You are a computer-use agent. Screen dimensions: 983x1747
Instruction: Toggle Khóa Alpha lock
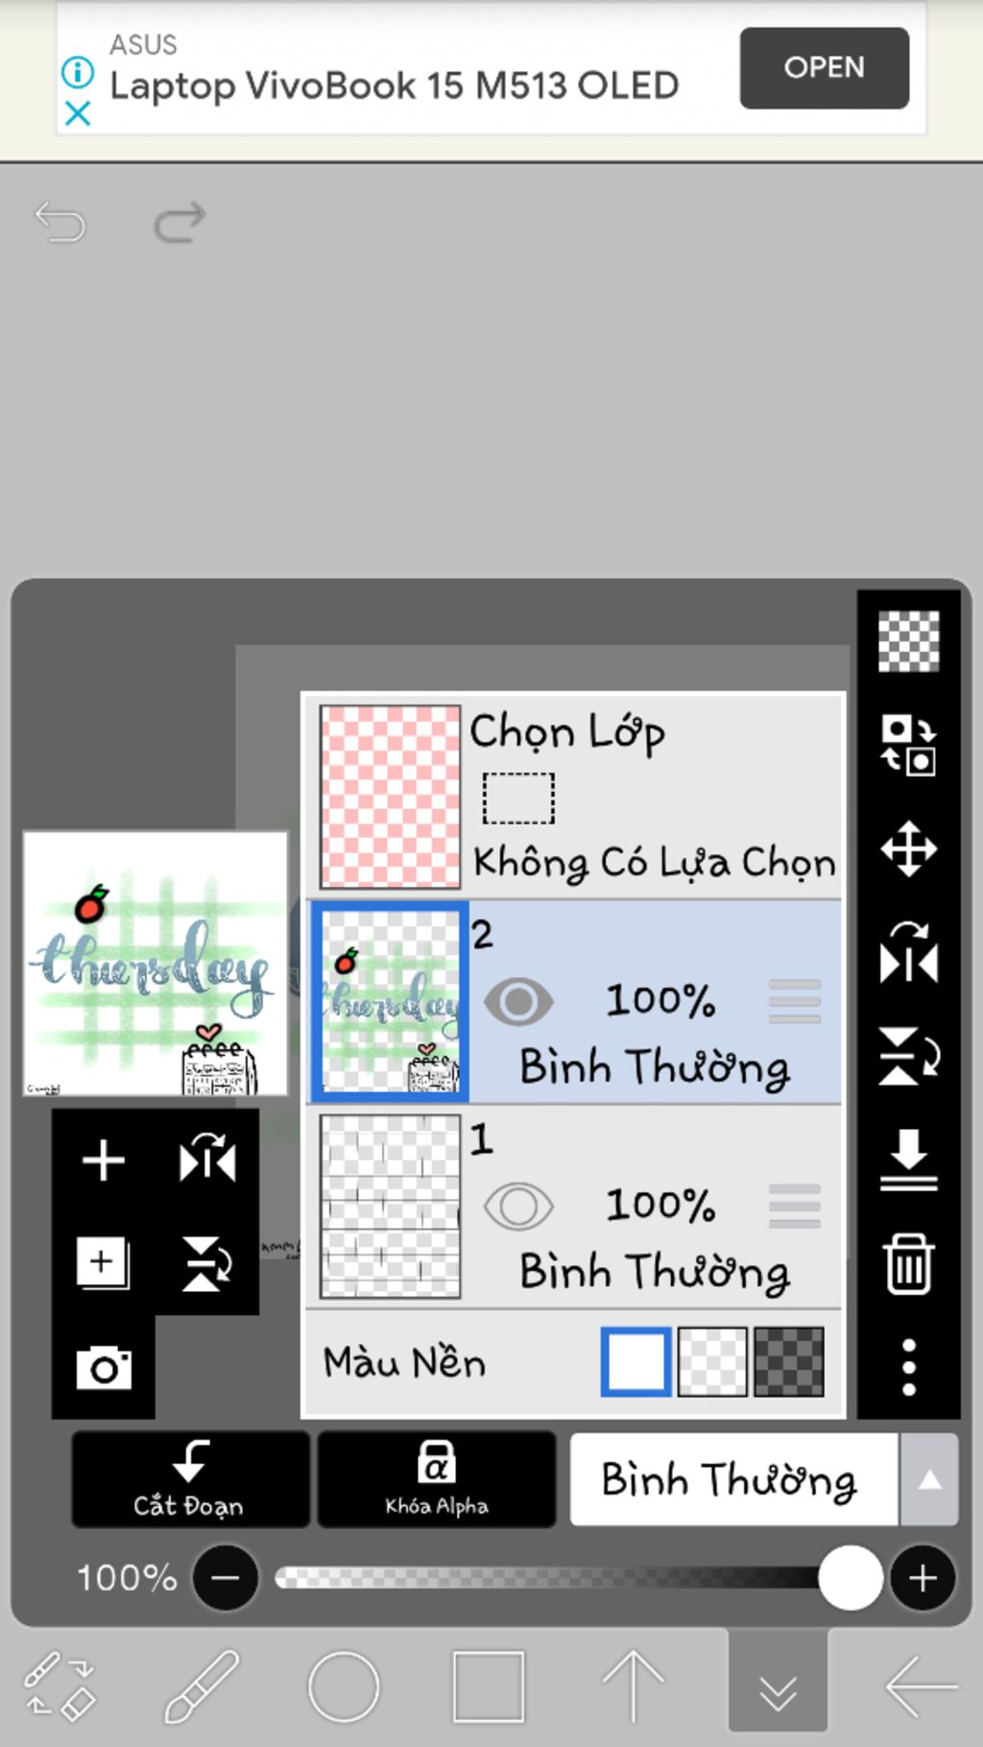[437, 1479]
